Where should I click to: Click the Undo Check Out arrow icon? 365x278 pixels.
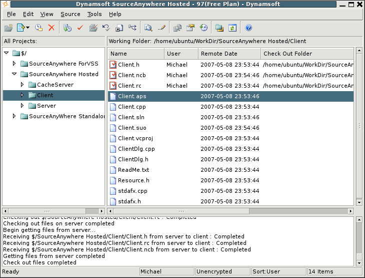click(x=106, y=28)
